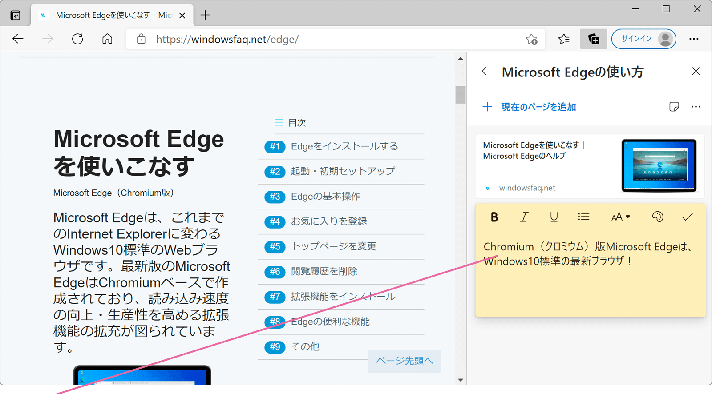Apply bullet list in note
Viewport: 712px width, 394px height.
pos(584,217)
